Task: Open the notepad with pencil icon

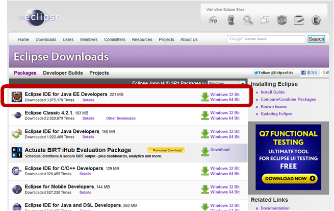Action: (x=299, y=20)
